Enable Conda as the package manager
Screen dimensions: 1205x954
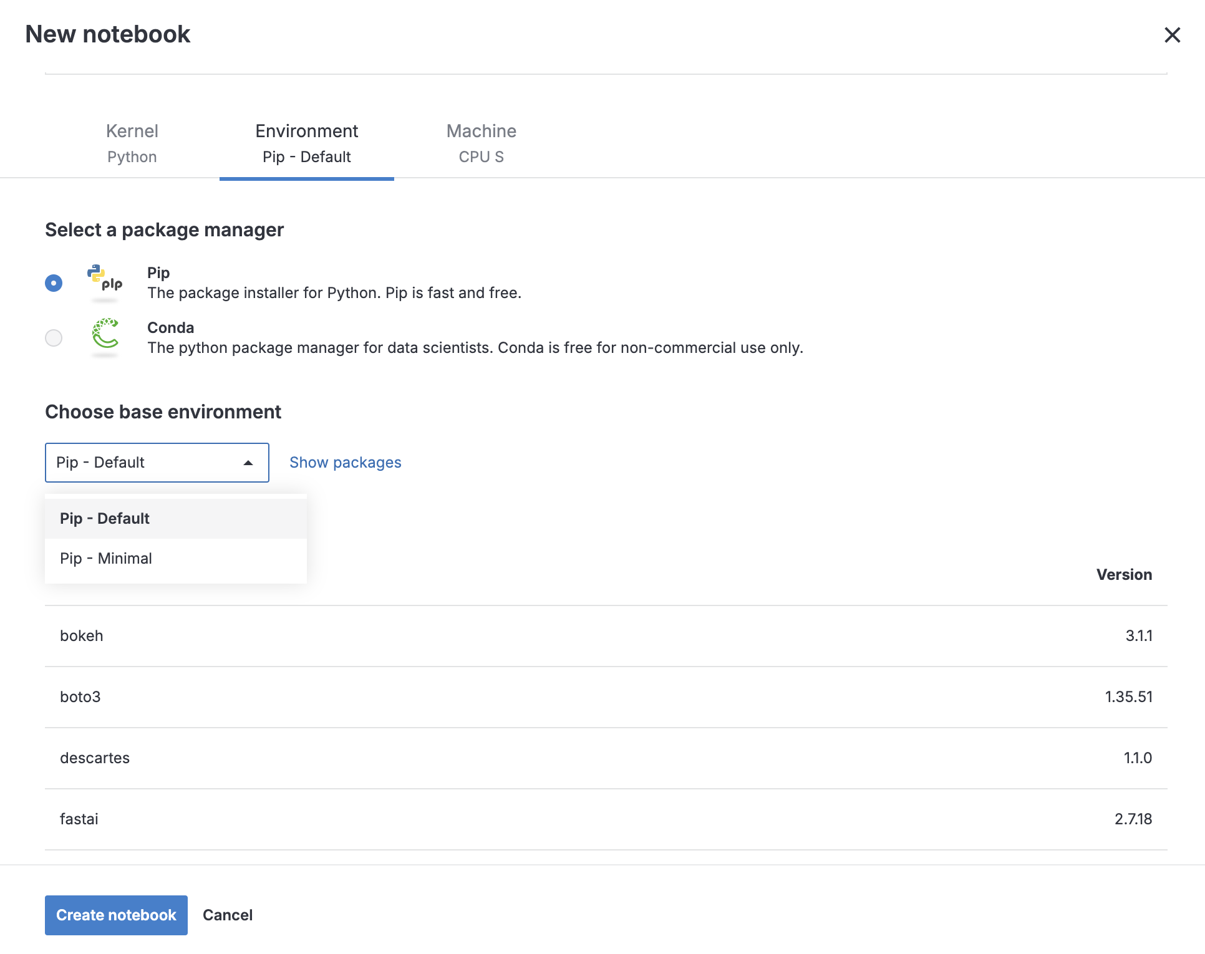coord(54,338)
